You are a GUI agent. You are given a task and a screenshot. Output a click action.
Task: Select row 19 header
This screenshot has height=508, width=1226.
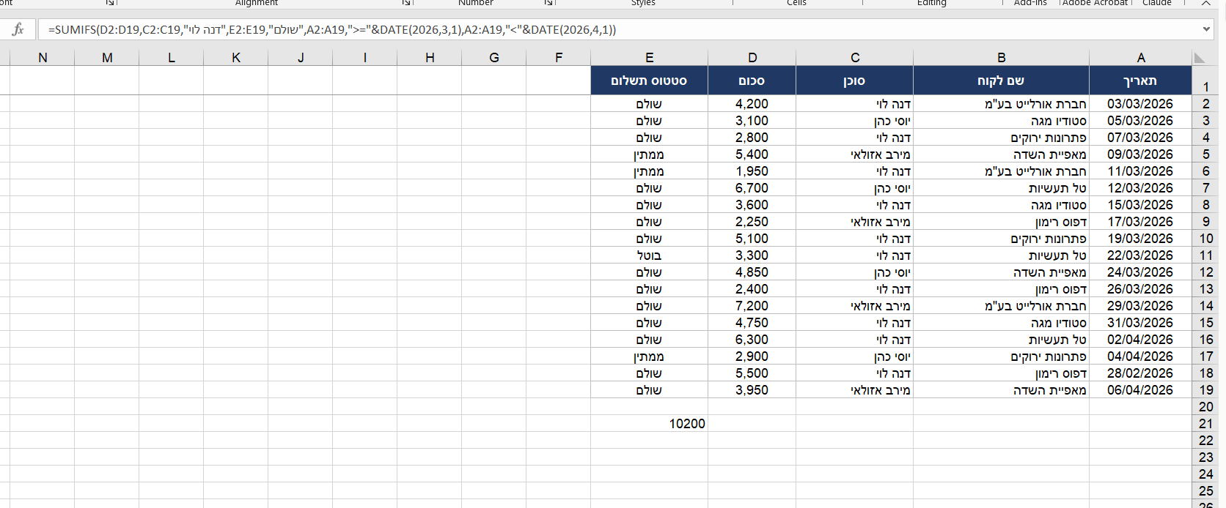point(1206,390)
